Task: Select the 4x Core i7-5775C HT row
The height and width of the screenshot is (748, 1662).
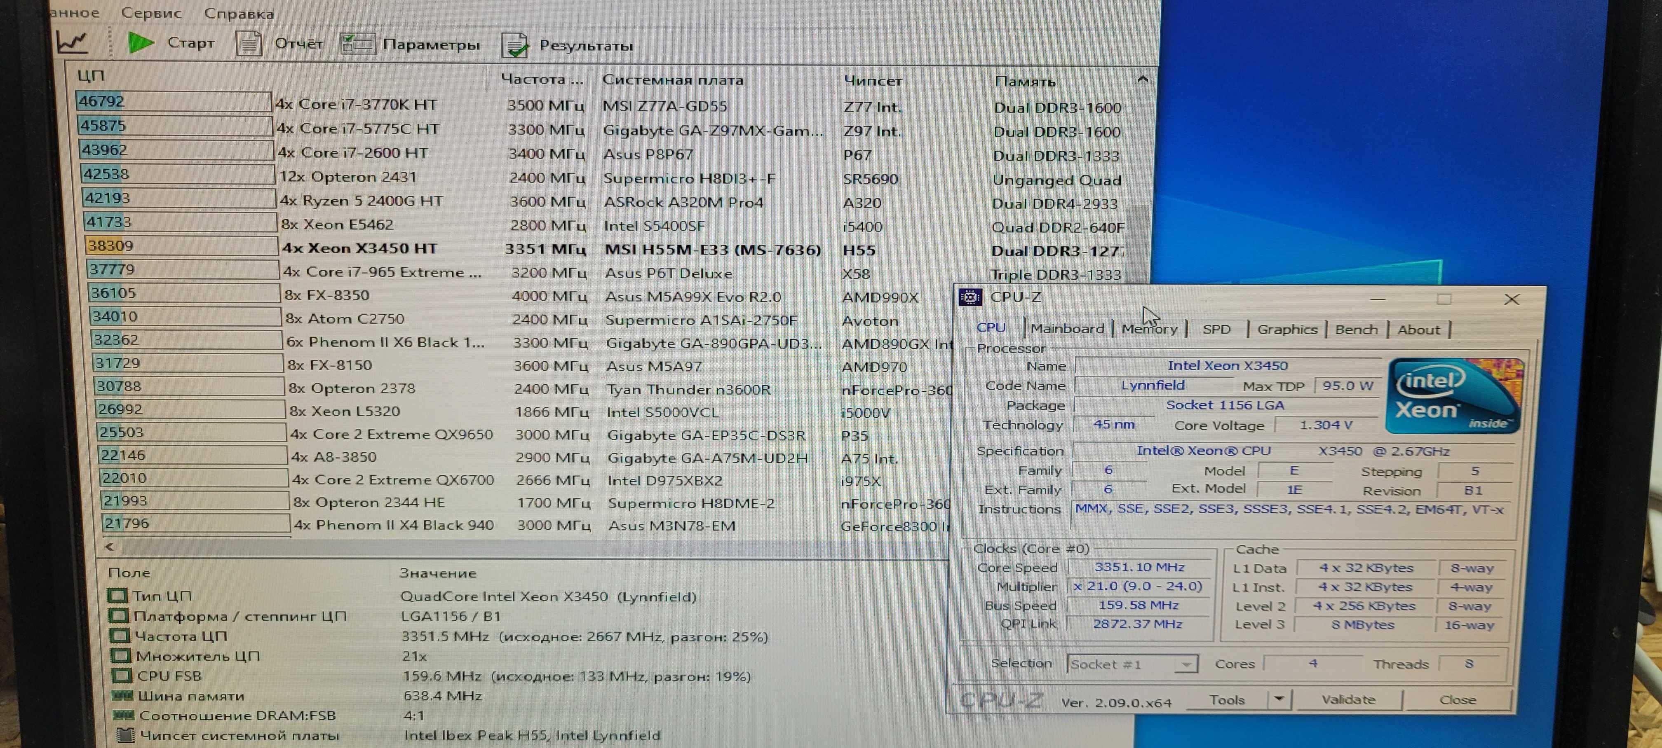Action: [601, 129]
